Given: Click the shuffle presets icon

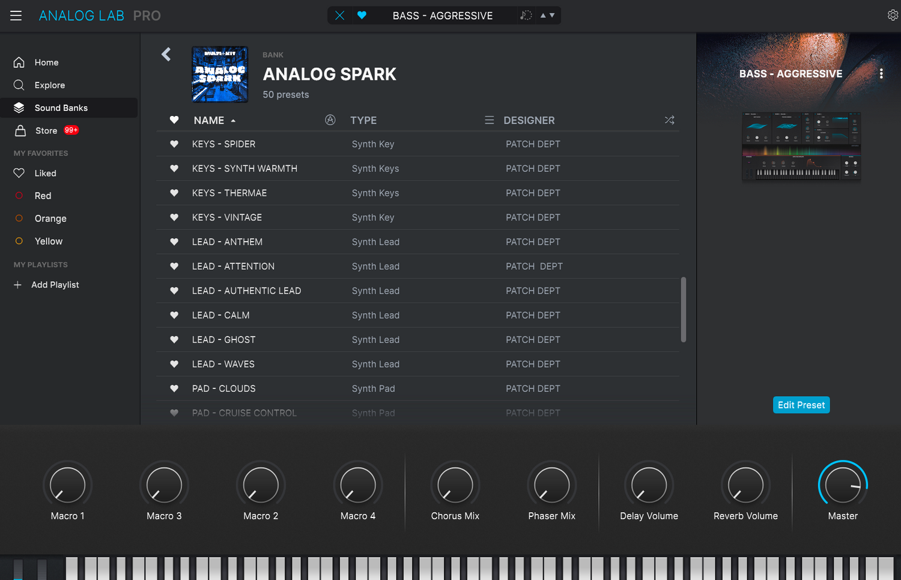Looking at the screenshot, I should pyautogui.click(x=669, y=120).
